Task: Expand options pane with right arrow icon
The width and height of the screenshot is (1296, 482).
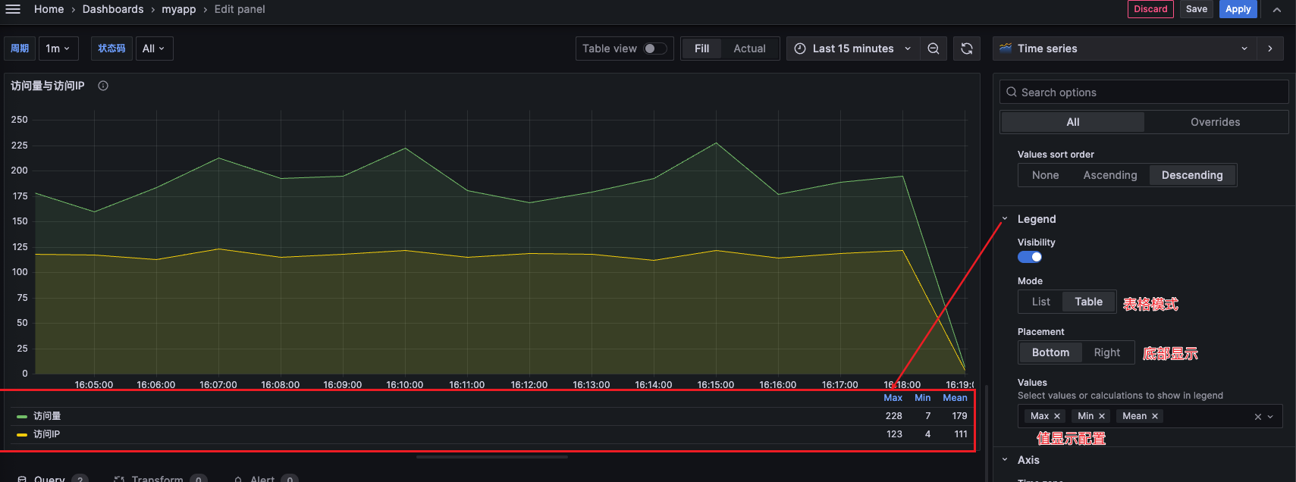Action: point(1270,49)
